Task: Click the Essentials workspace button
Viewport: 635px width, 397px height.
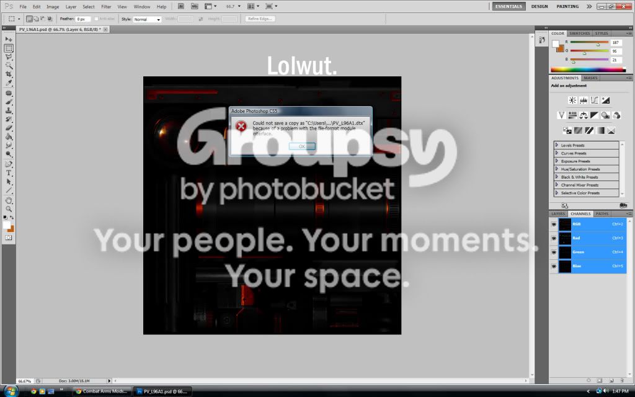Action: (x=508, y=6)
